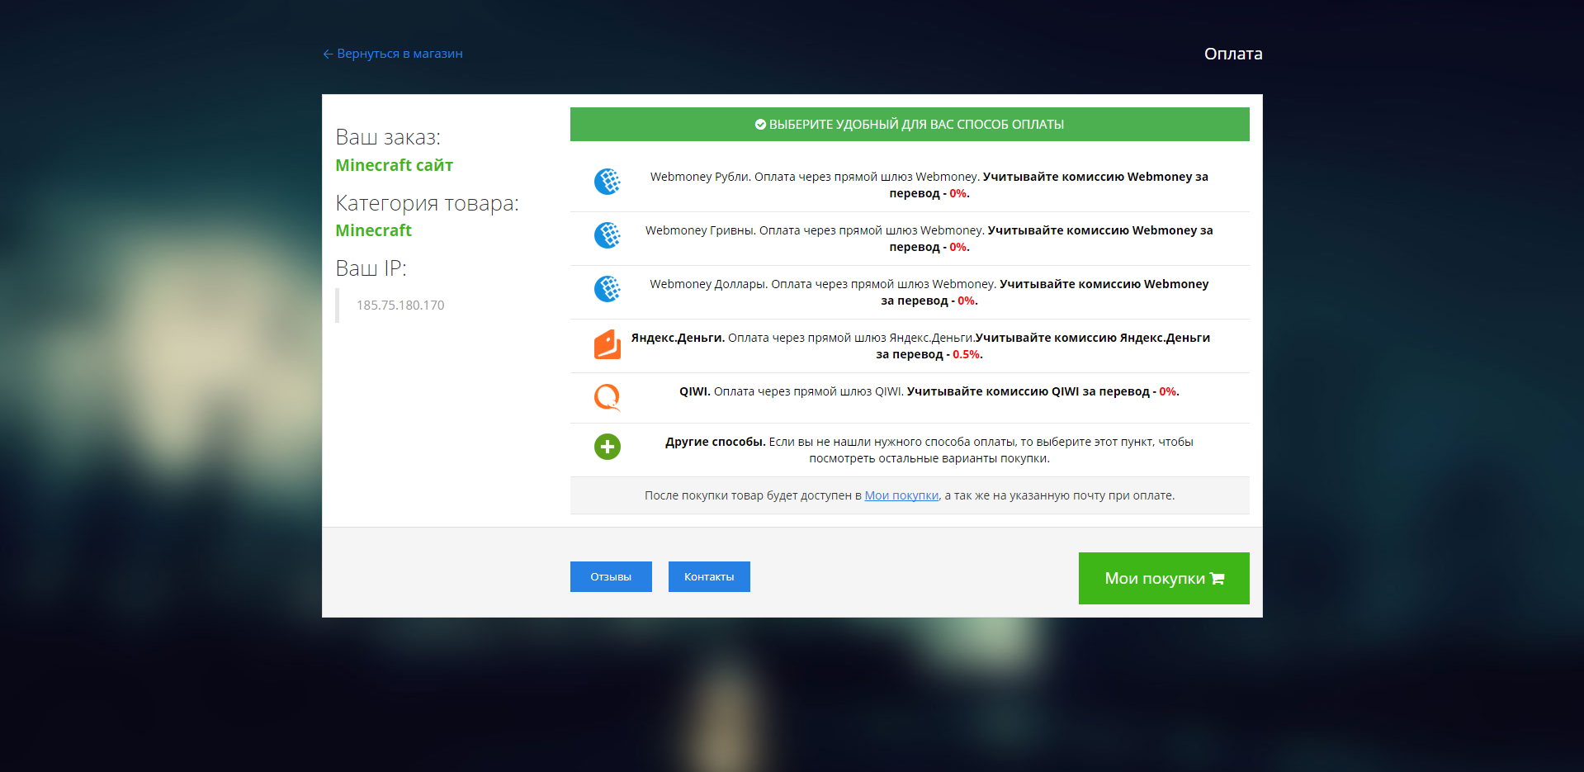Choose Яндекс.Деньги payment option text
This screenshot has height=772, width=1584.
(920, 346)
